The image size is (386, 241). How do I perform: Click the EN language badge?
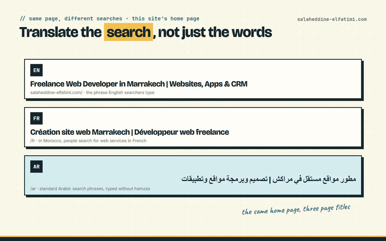pos(36,70)
